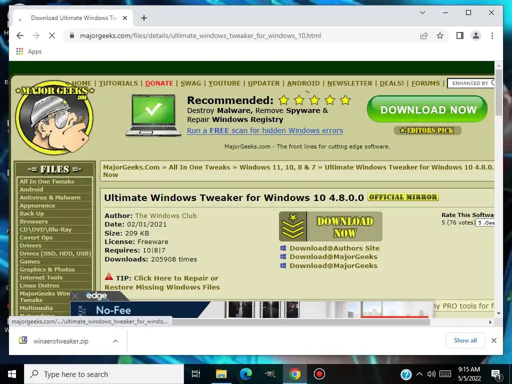
Task: Open the TUTORIALS menu item
Action: click(118, 83)
